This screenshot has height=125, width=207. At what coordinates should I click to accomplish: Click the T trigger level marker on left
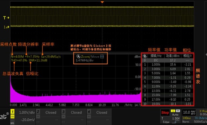pos(6,18)
